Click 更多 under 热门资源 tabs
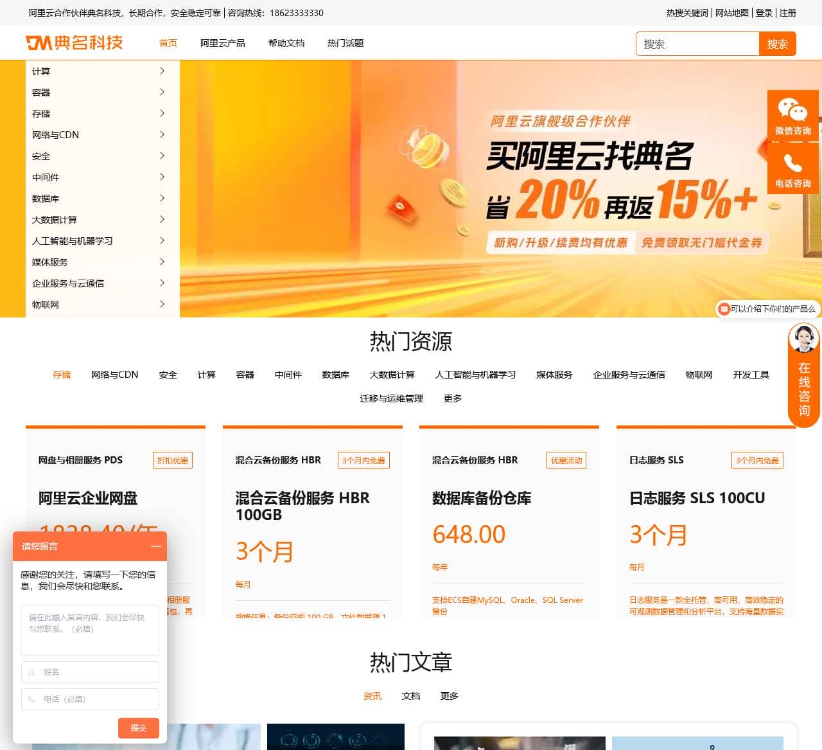Screen dimensions: 822x750 point(453,398)
